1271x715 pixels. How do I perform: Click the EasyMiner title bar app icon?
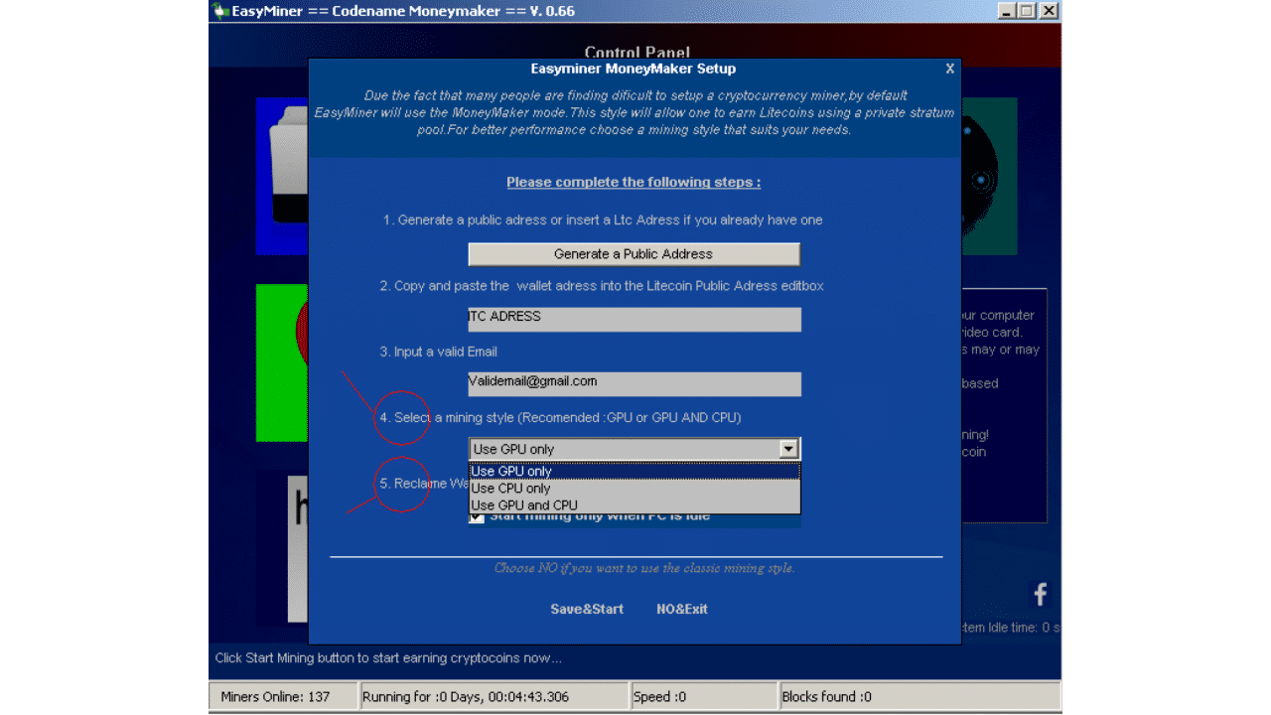tap(220, 11)
